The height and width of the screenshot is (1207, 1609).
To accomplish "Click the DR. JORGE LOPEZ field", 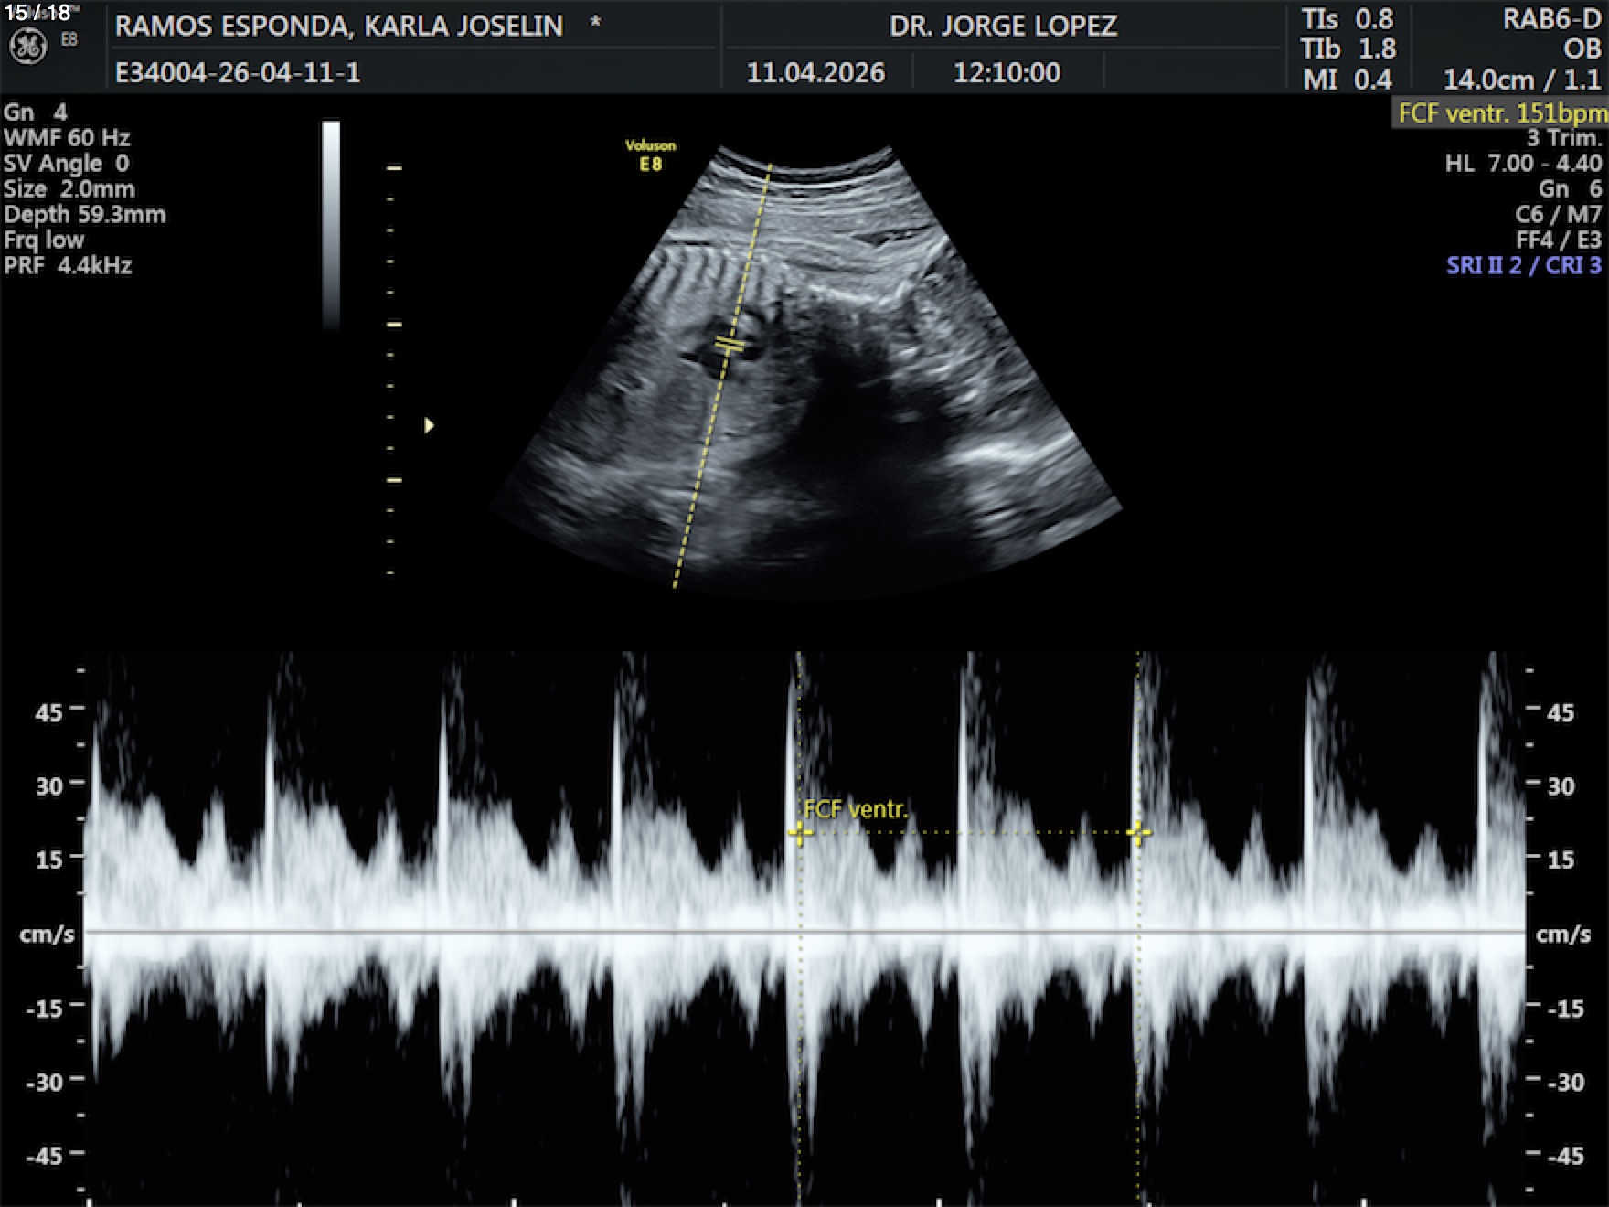I will pos(1003,26).
